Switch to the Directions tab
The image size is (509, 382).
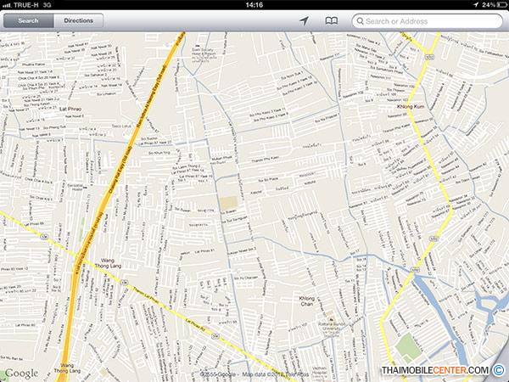(x=79, y=20)
